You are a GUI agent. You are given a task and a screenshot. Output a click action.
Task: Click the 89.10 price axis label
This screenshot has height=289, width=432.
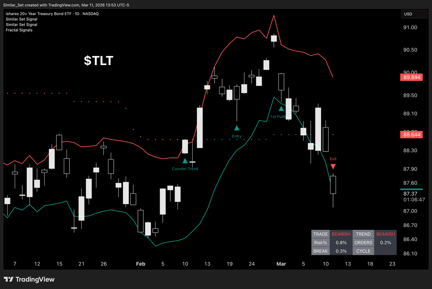410,113
